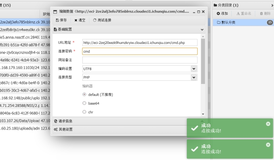
Task: Click the IP地 column header
Action: point(46,14)
